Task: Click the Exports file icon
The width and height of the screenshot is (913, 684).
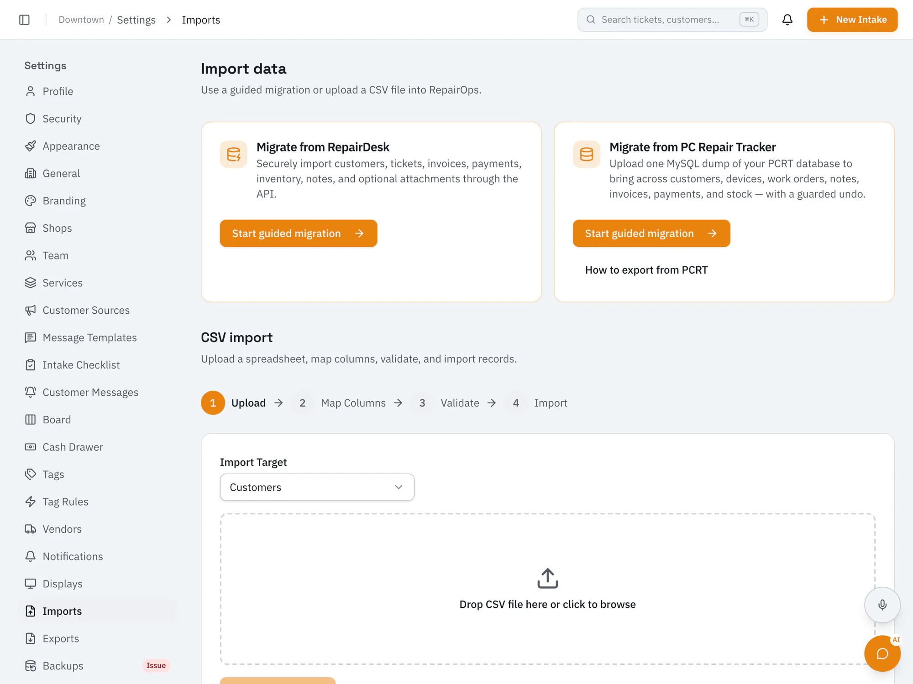Action: (x=31, y=638)
